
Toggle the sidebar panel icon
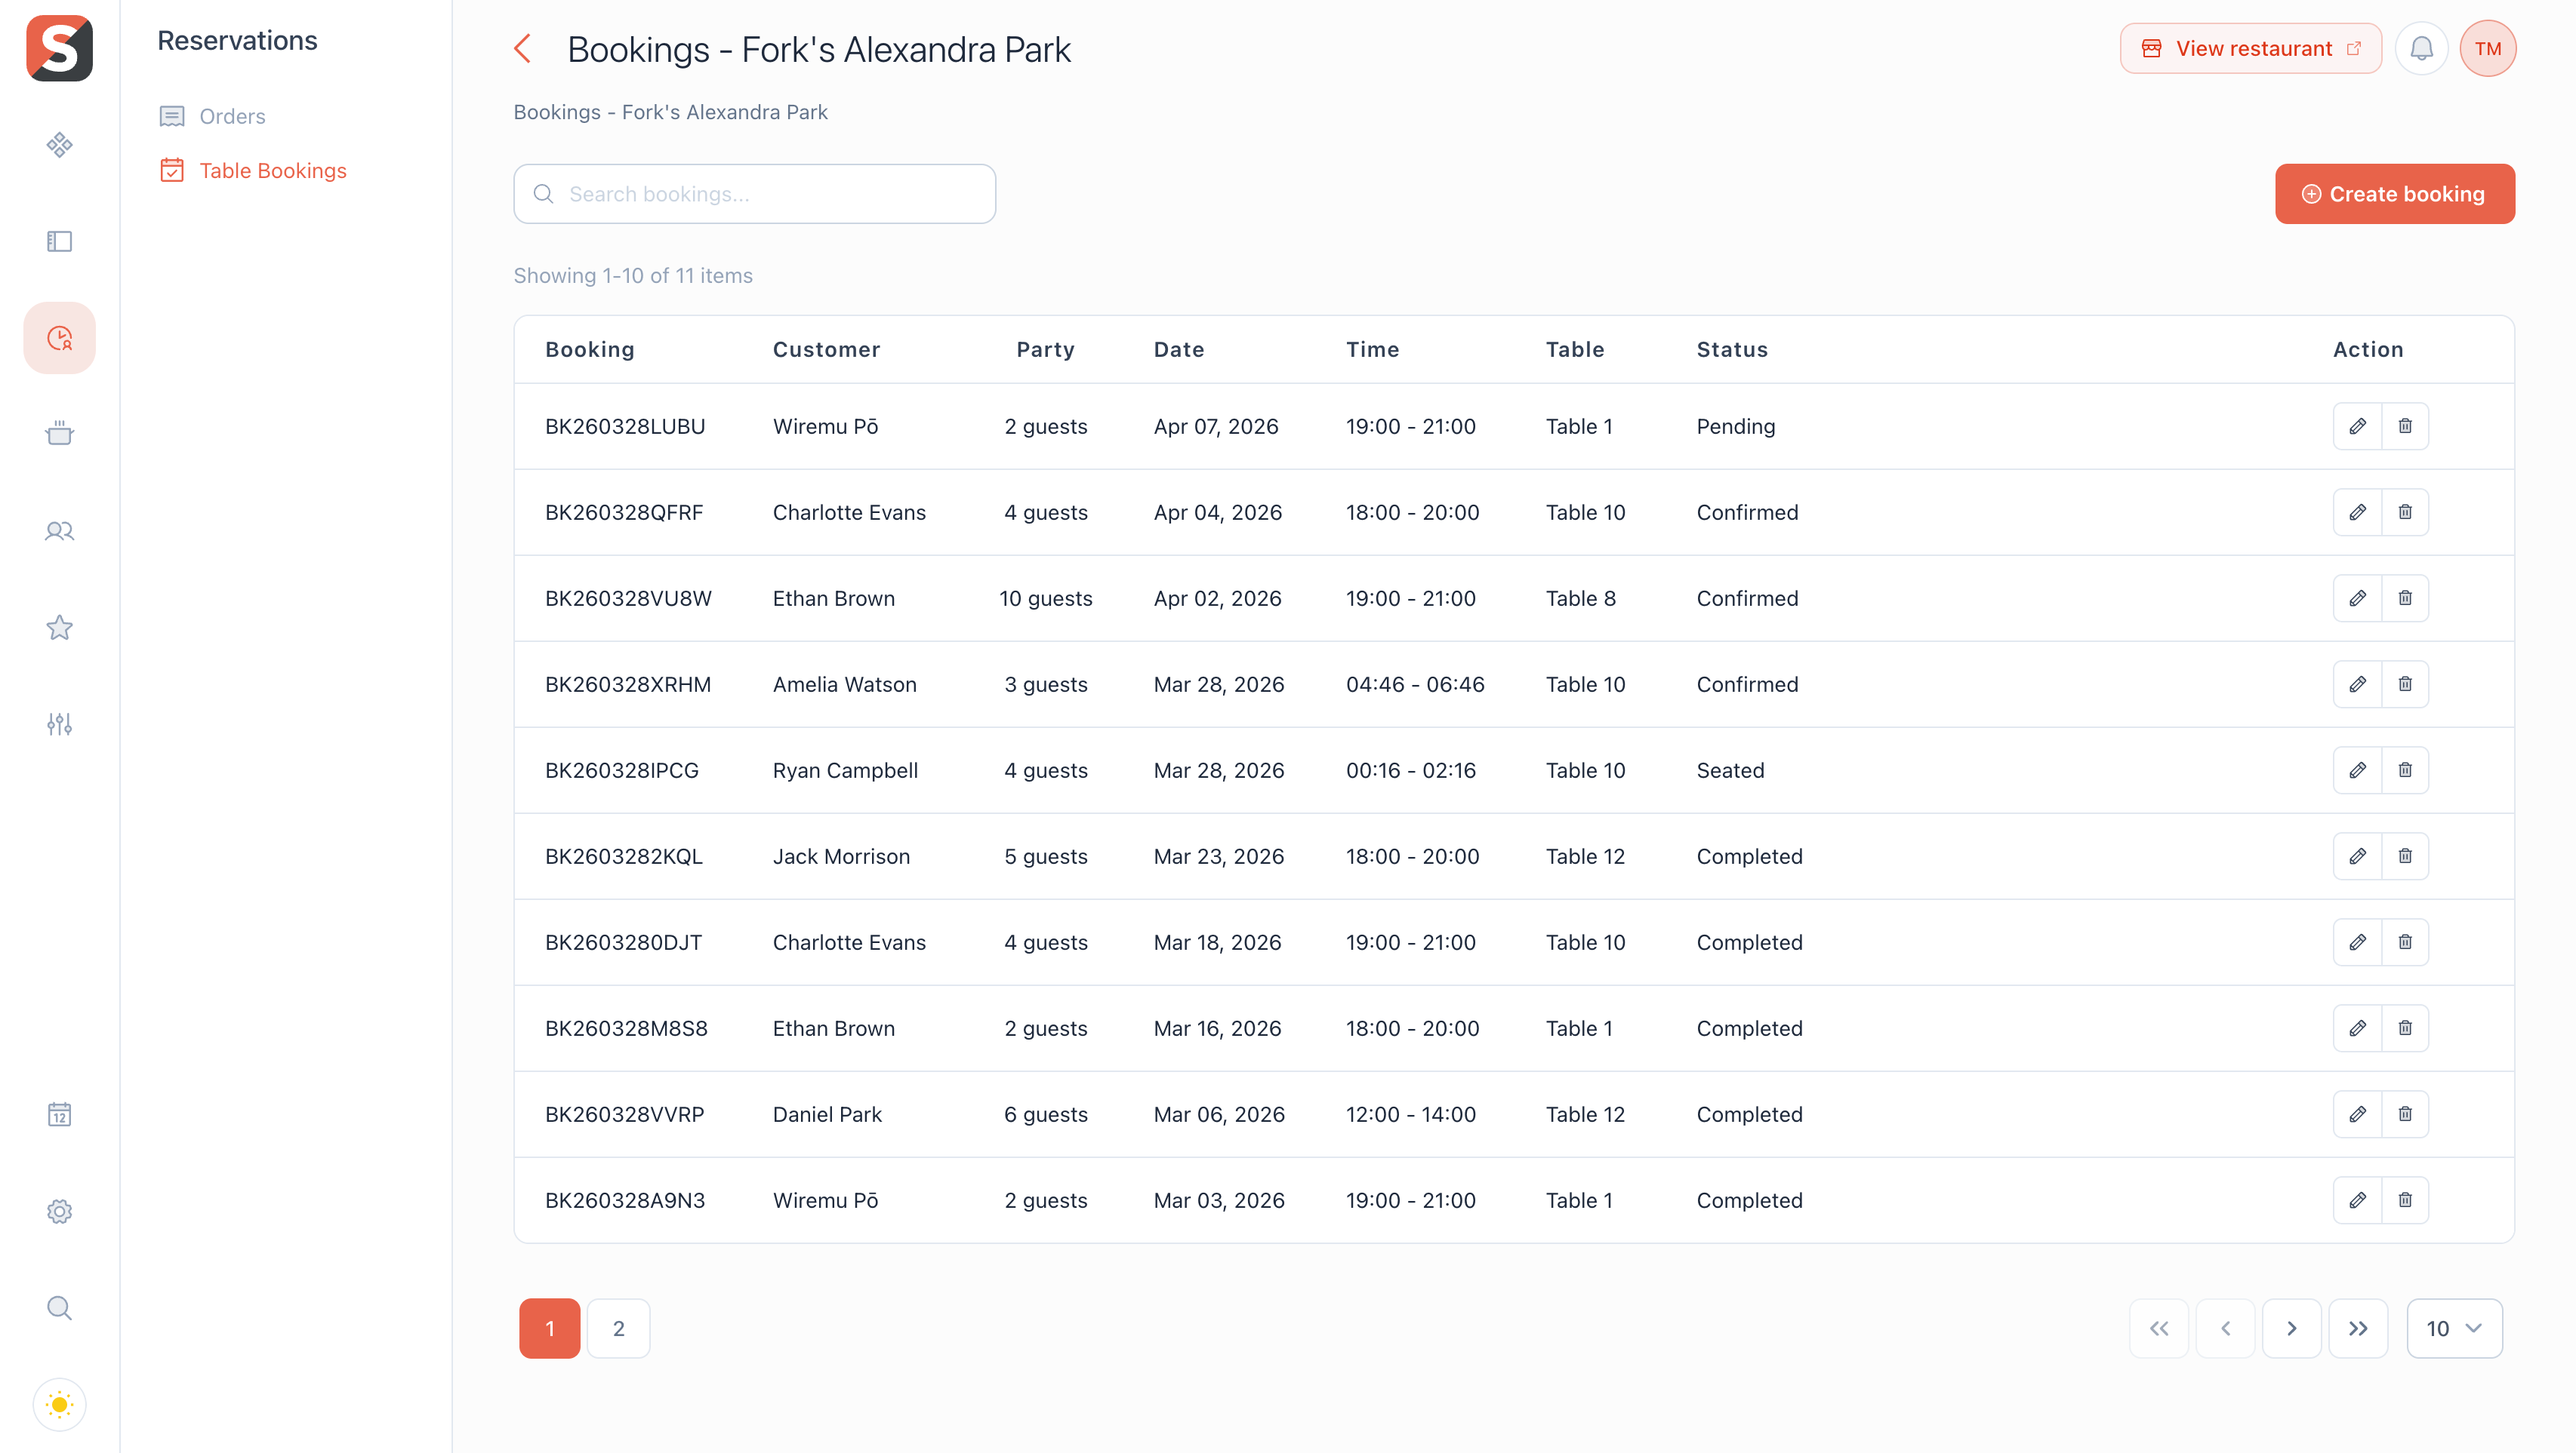point(59,241)
